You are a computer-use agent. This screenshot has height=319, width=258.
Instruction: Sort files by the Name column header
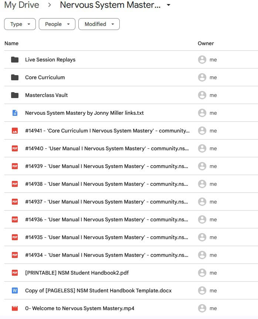point(11,43)
